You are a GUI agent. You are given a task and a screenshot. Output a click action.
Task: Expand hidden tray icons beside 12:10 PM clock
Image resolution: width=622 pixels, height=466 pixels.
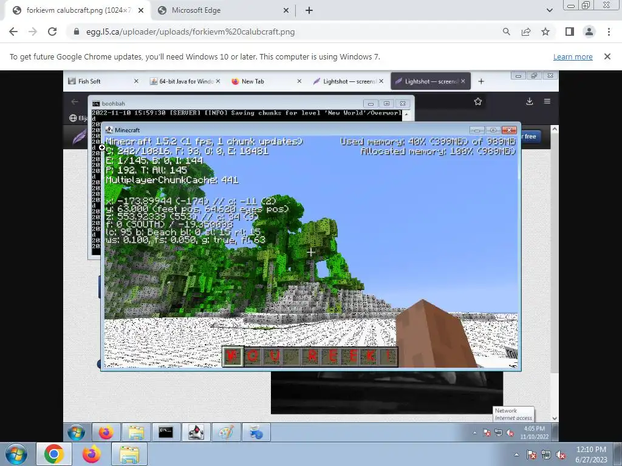click(x=516, y=454)
